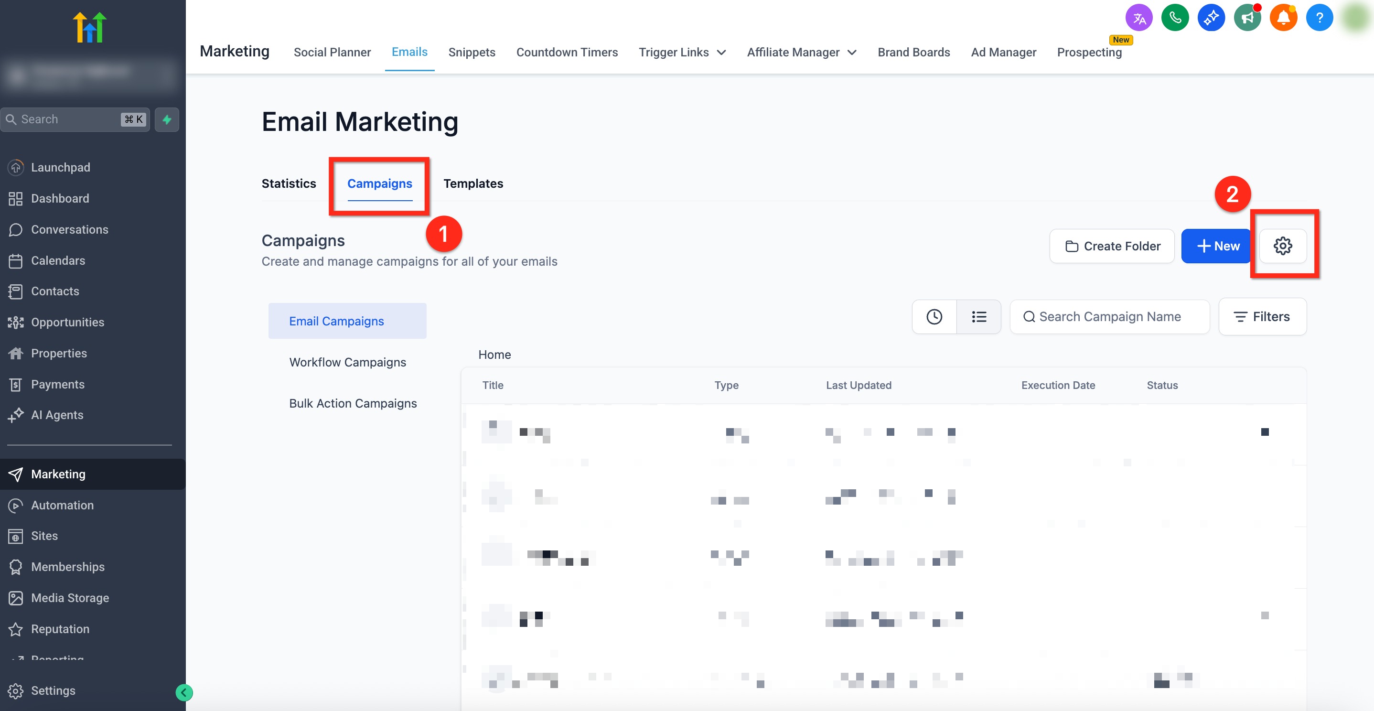Open the megaphone announcements icon
1374x711 pixels.
tap(1247, 18)
